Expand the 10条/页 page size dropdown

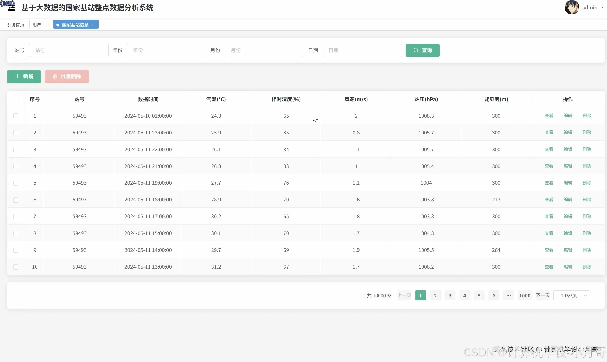tap(572, 296)
